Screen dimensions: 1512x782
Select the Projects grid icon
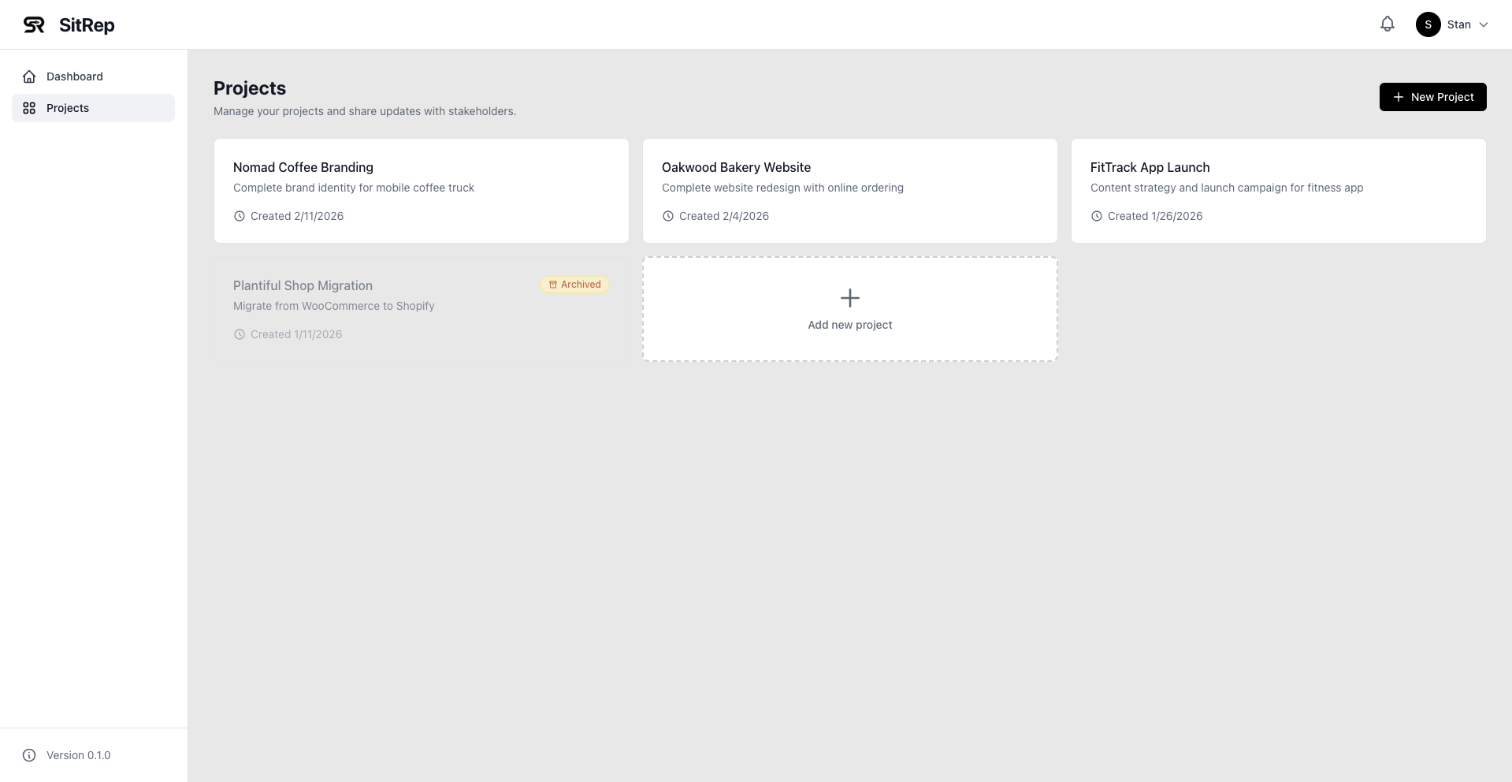click(x=29, y=108)
